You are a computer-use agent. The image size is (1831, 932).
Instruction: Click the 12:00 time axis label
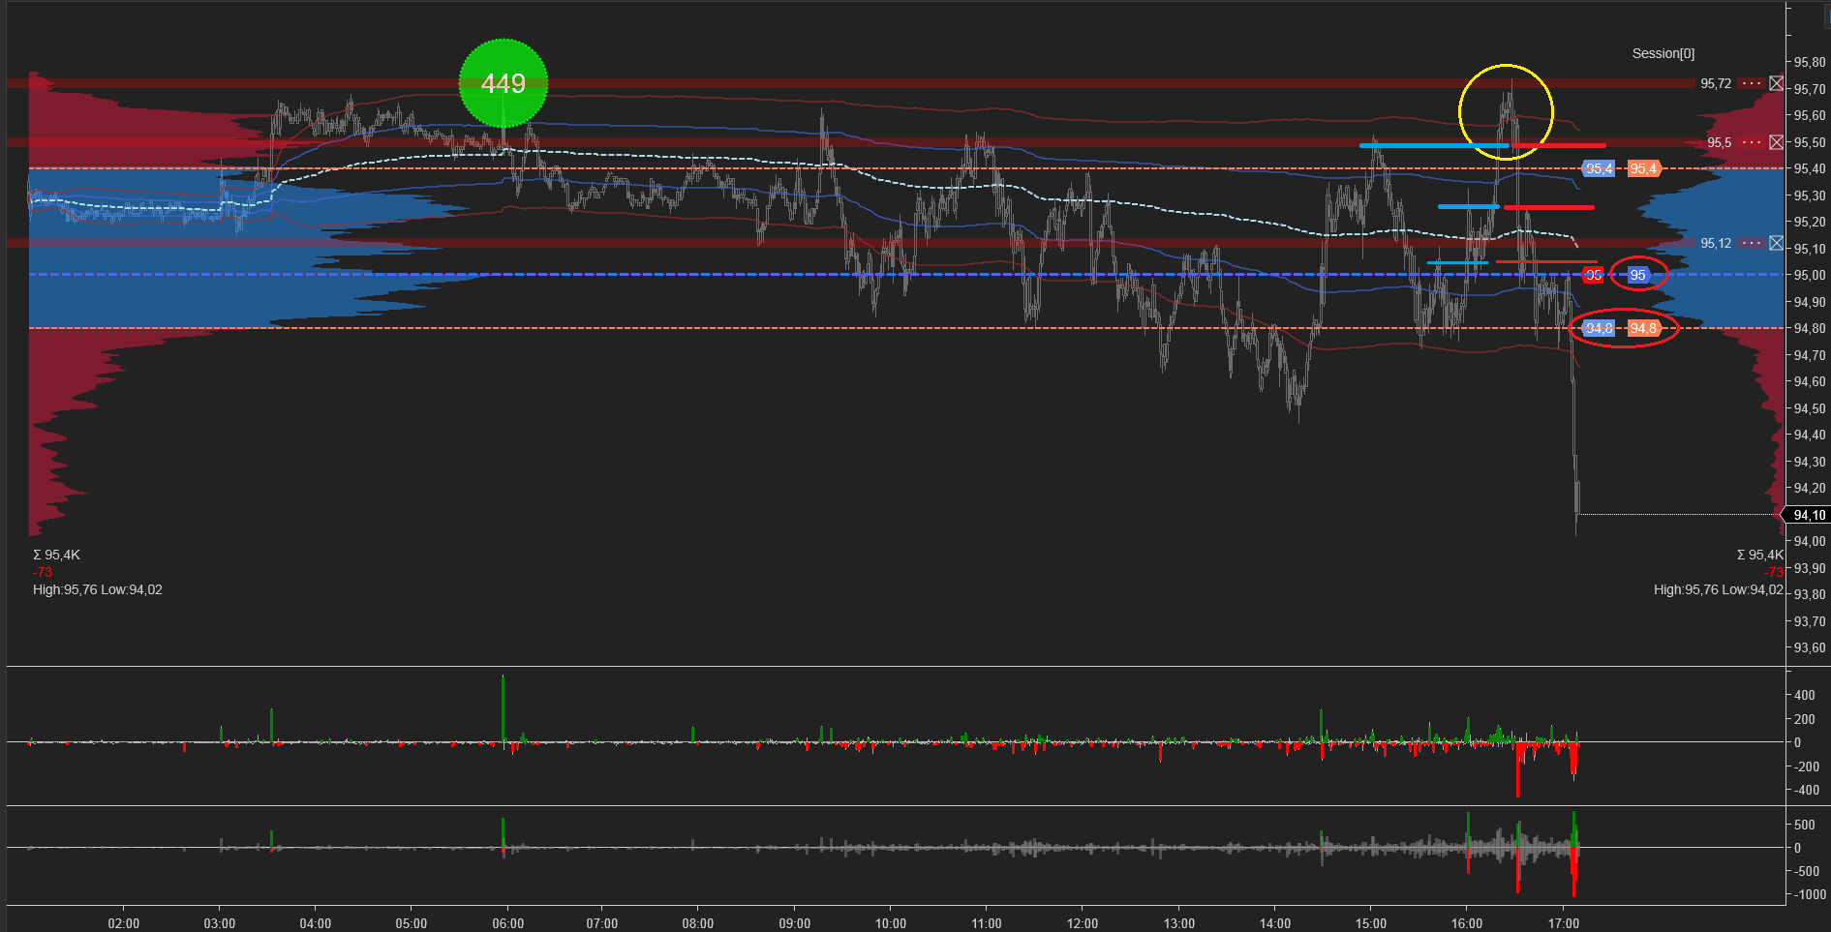click(1083, 923)
